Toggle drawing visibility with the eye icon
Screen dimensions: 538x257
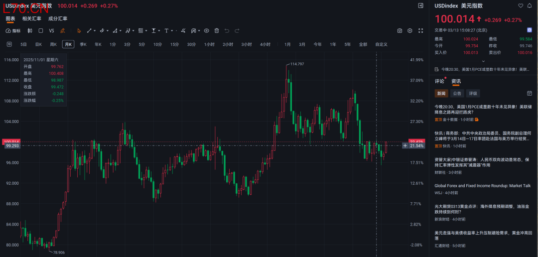[x=206, y=31]
